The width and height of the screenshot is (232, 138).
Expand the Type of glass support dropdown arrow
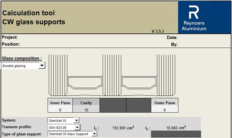tap(94, 134)
